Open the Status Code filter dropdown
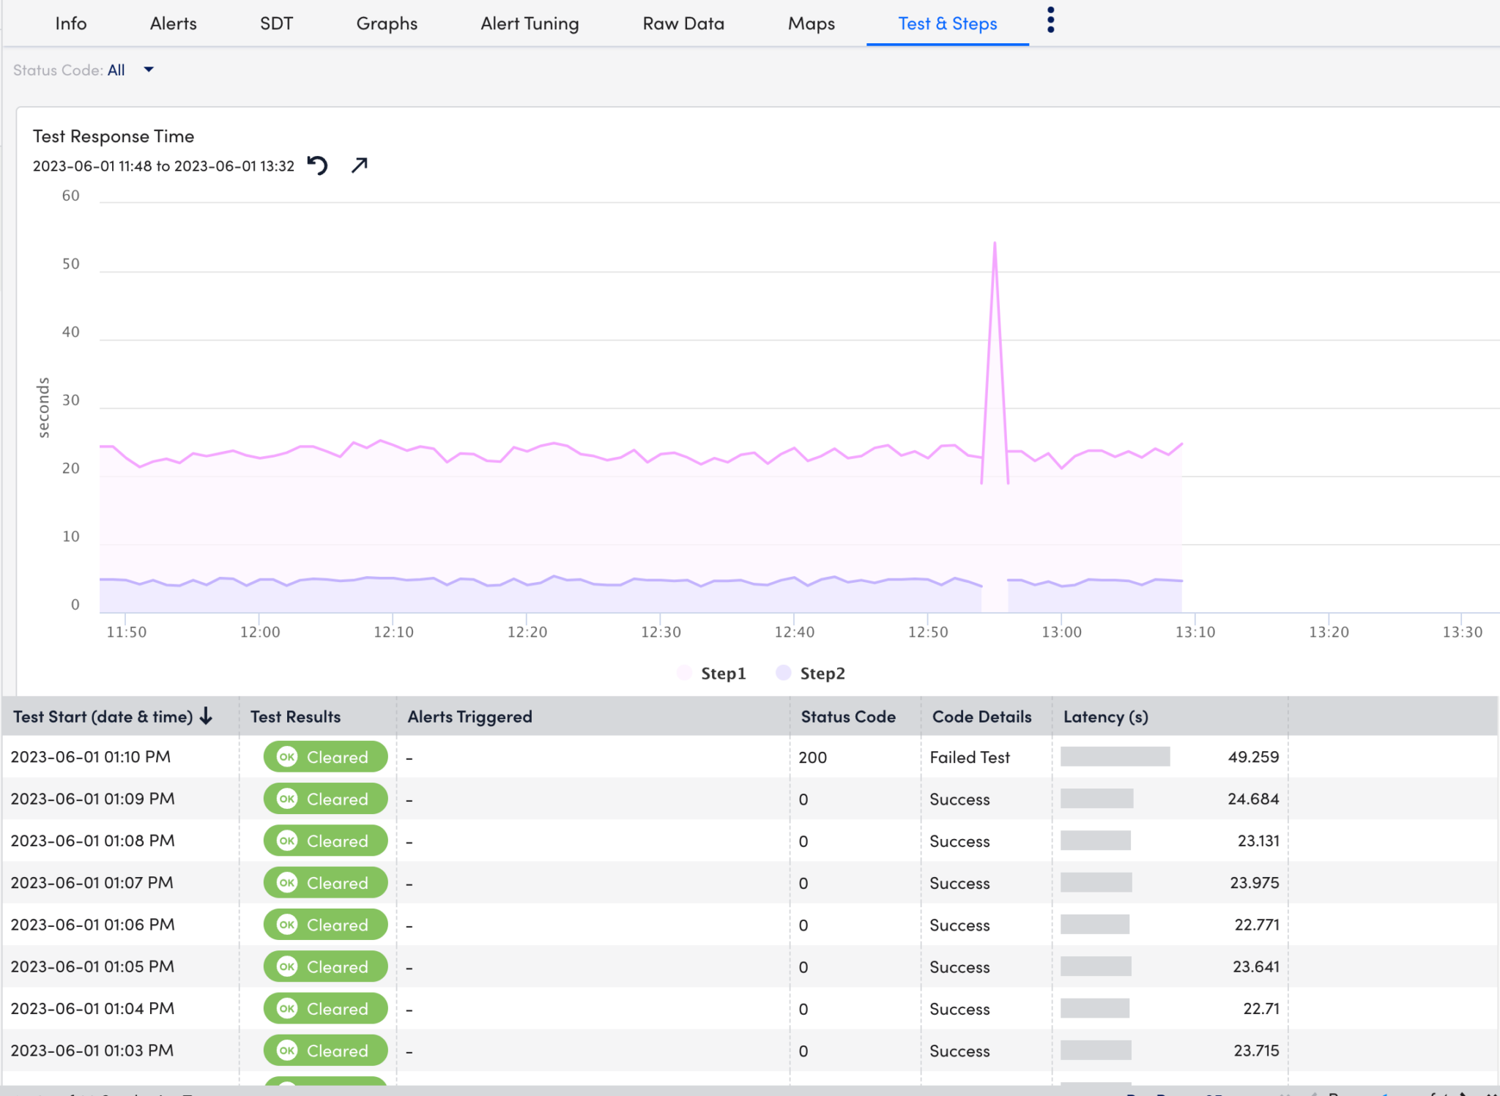1500x1096 pixels. tap(129, 70)
